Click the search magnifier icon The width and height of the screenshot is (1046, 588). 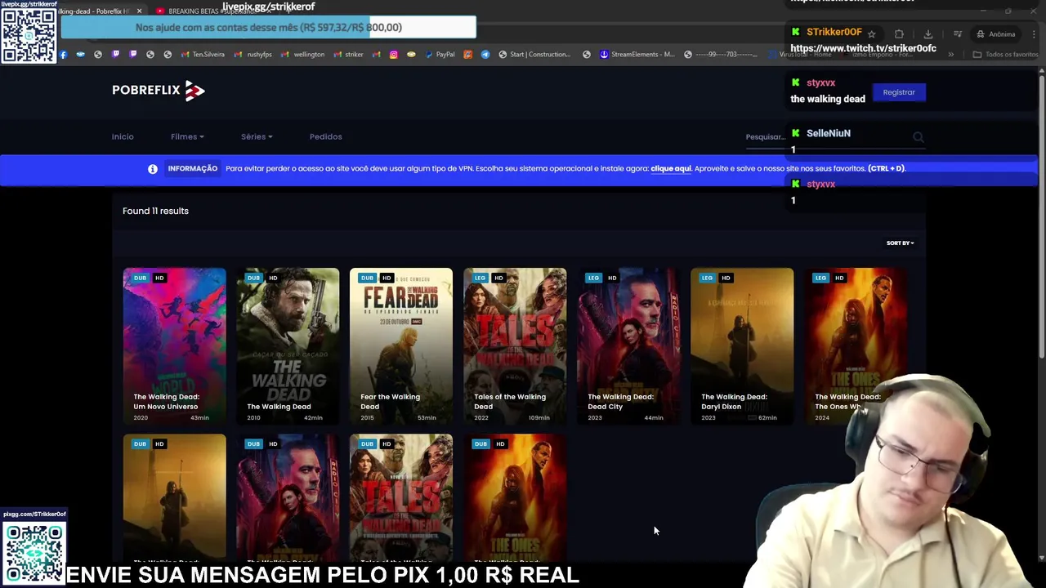click(x=919, y=137)
